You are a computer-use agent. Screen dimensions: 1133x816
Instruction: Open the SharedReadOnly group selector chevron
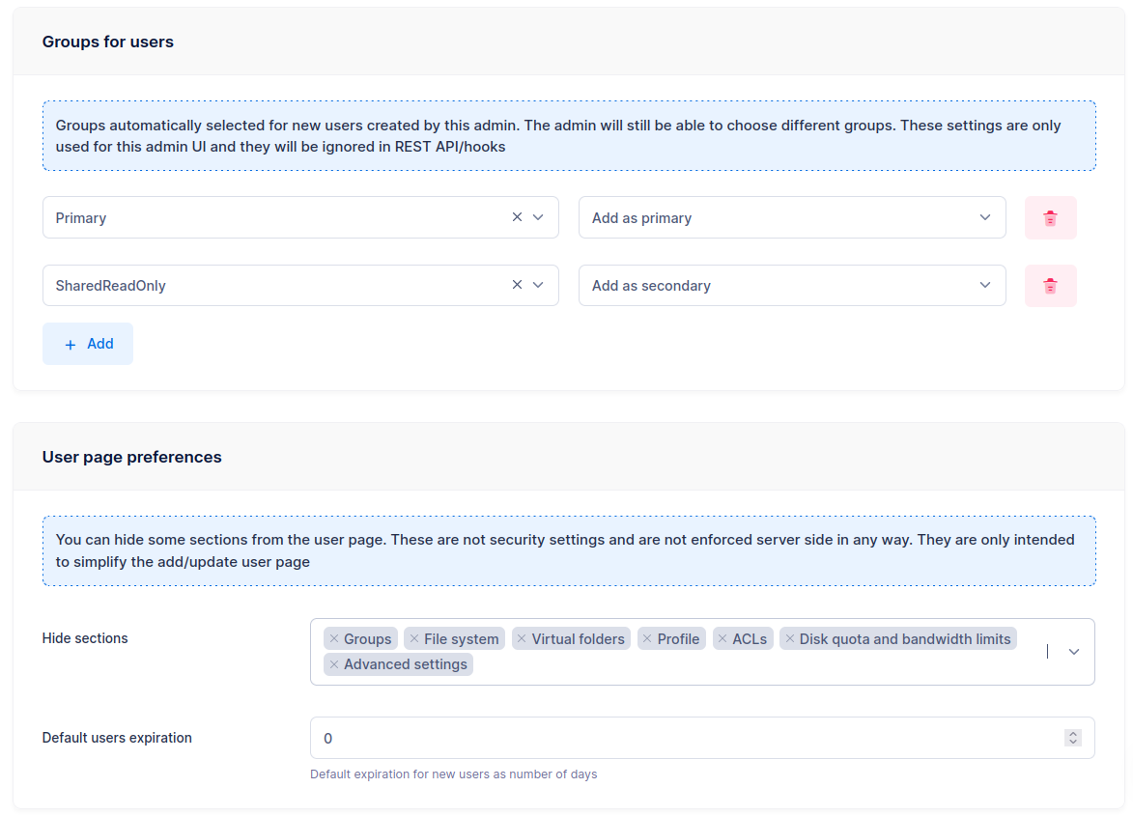tap(539, 285)
